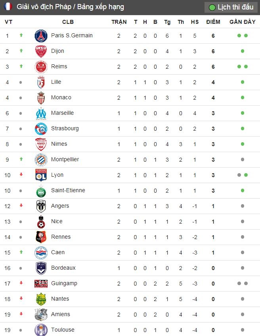Click the TRẬN column header
This screenshot has width=260, height=336.
click(119, 22)
